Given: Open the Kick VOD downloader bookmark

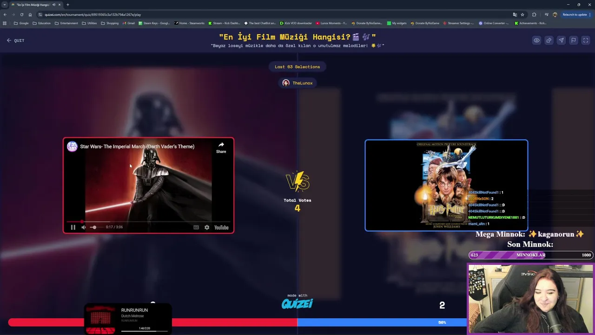Looking at the screenshot, I should [296, 23].
